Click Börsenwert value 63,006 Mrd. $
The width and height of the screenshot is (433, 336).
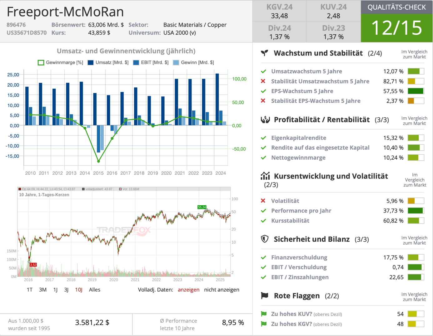click(x=106, y=25)
